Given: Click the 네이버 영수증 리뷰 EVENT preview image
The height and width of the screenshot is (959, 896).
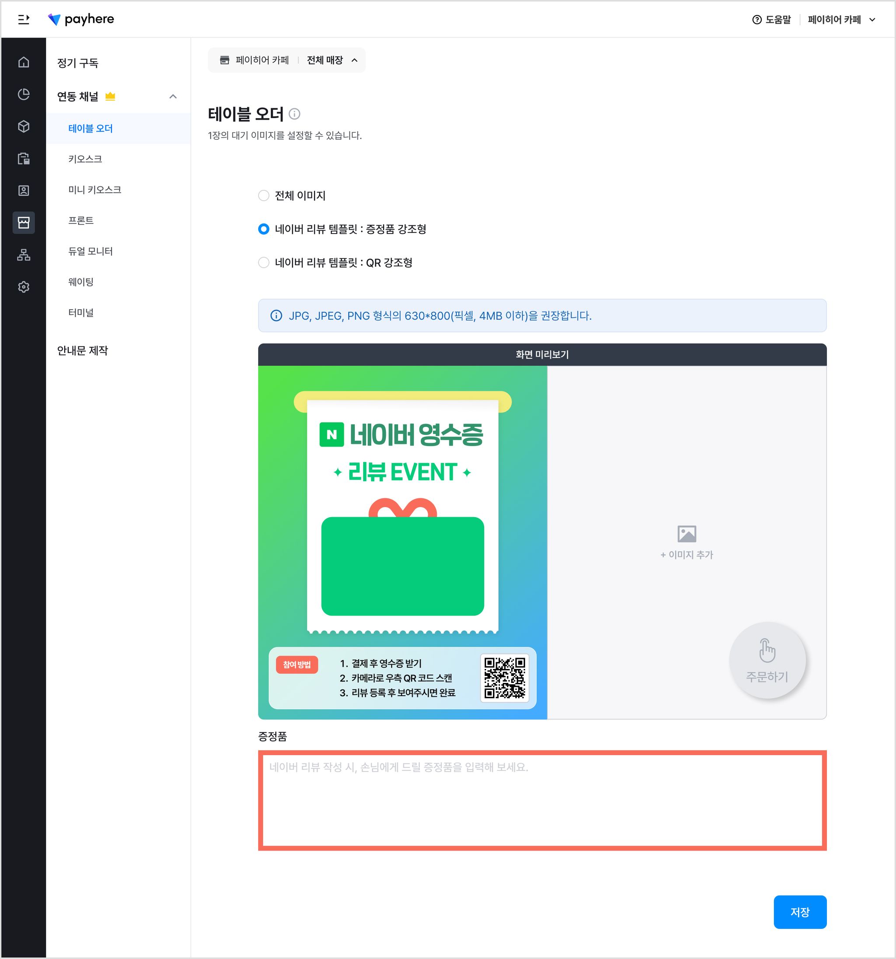Looking at the screenshot, I should coord(402,542).
